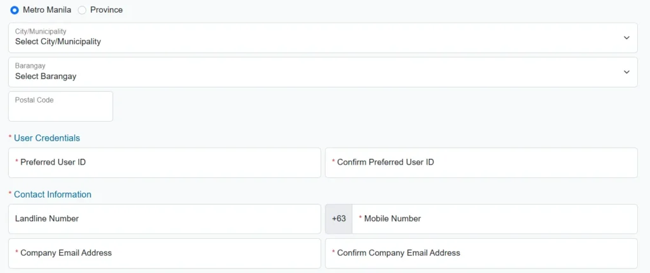Click the Confirm Preferred User ID field
Screen dimensions: 650x273
coord(481,163)
